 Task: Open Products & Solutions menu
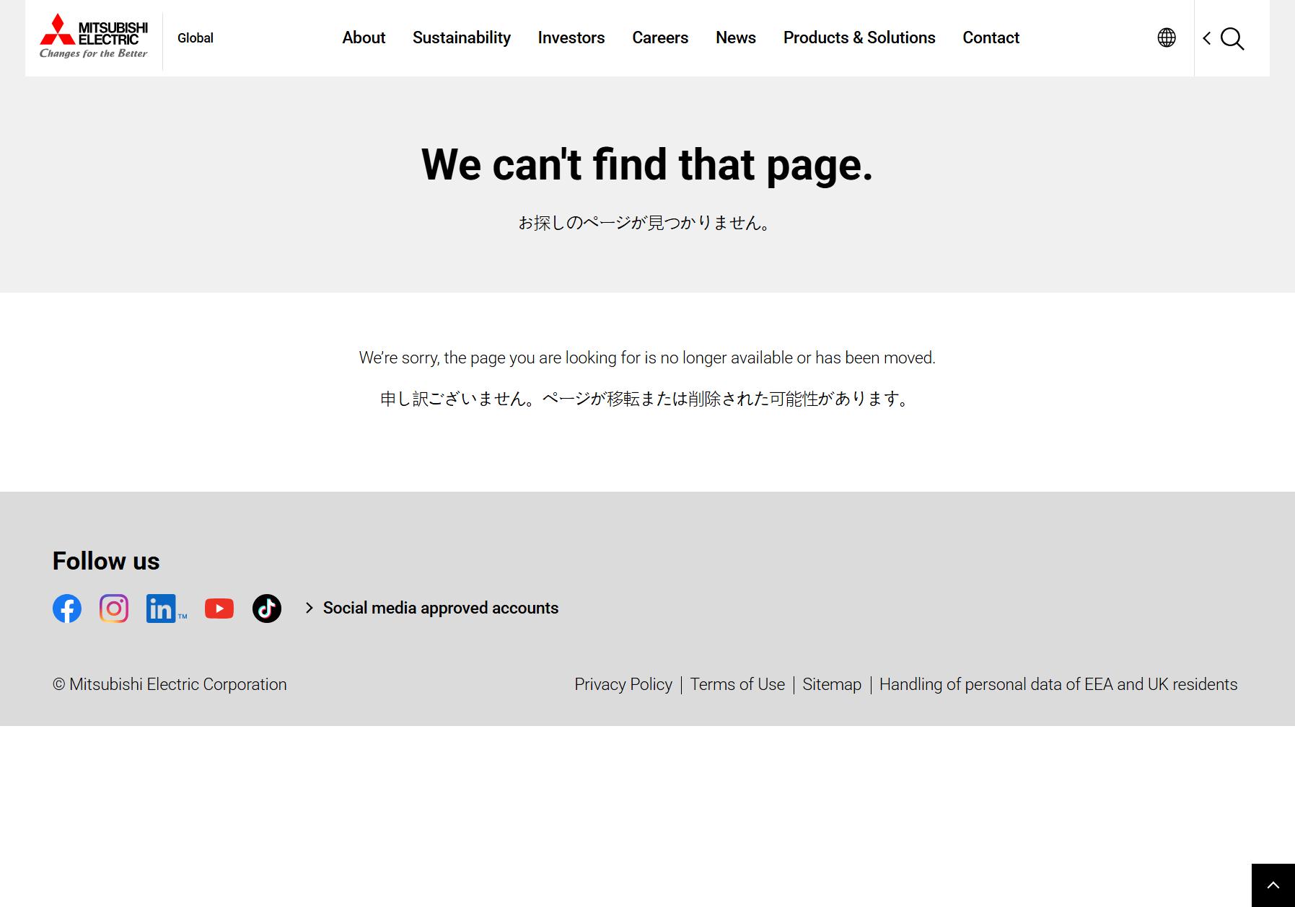859,37
